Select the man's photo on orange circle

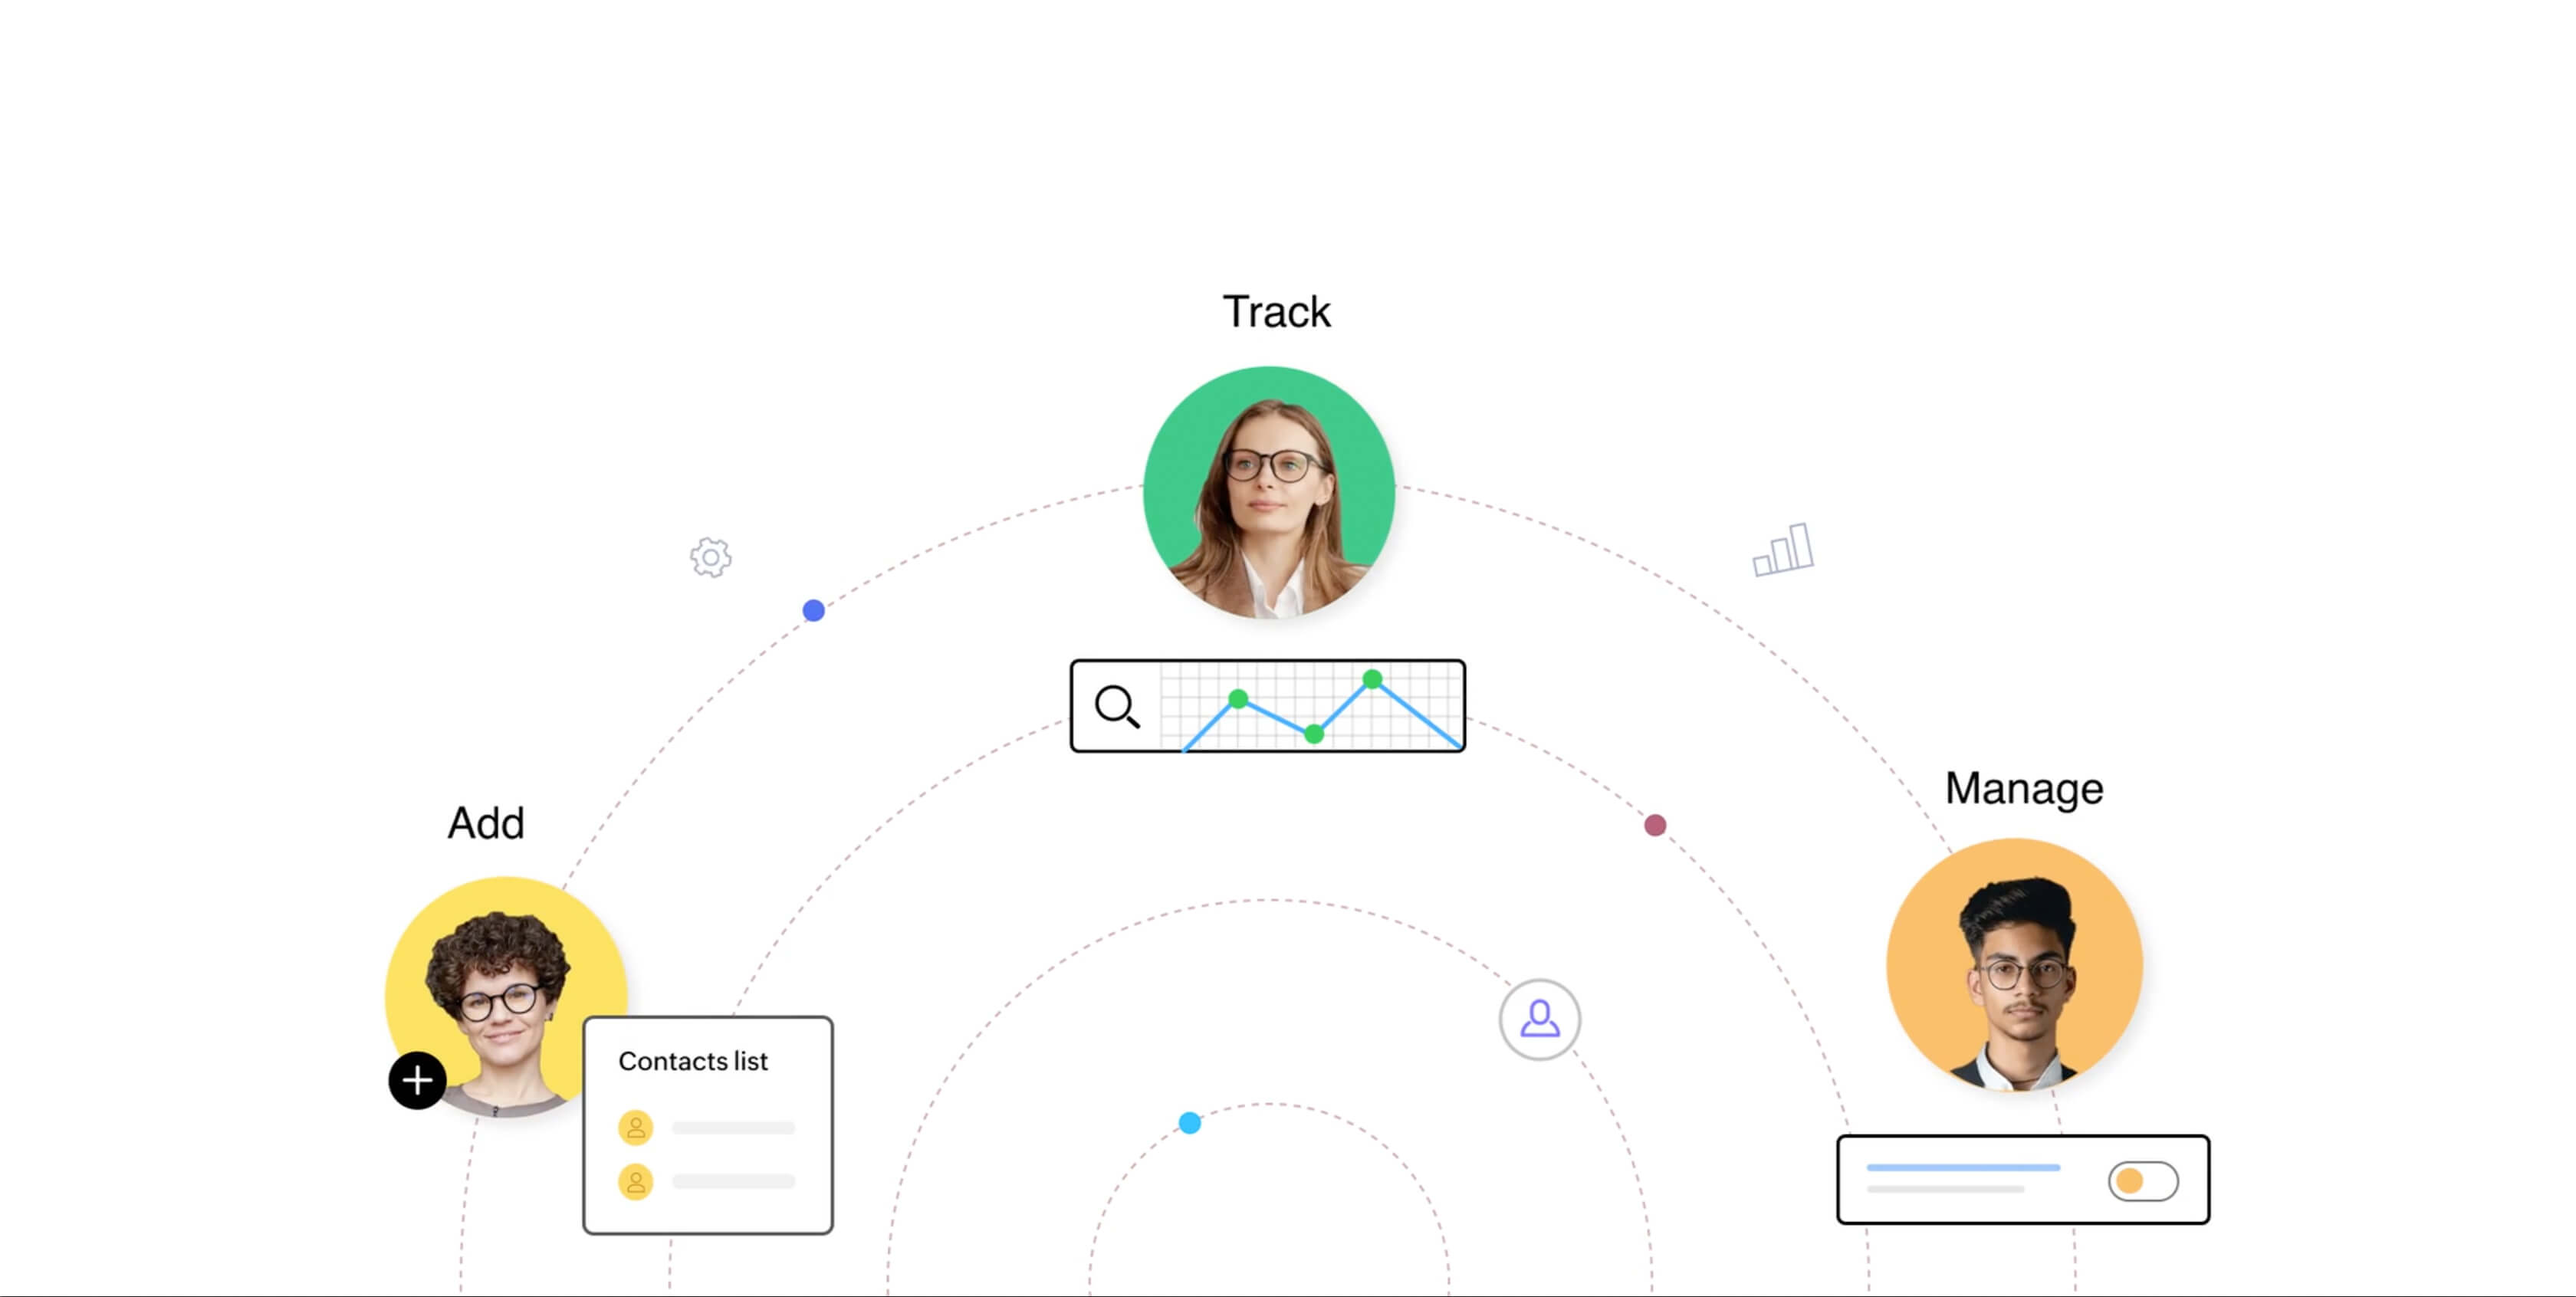[2014, 965]
